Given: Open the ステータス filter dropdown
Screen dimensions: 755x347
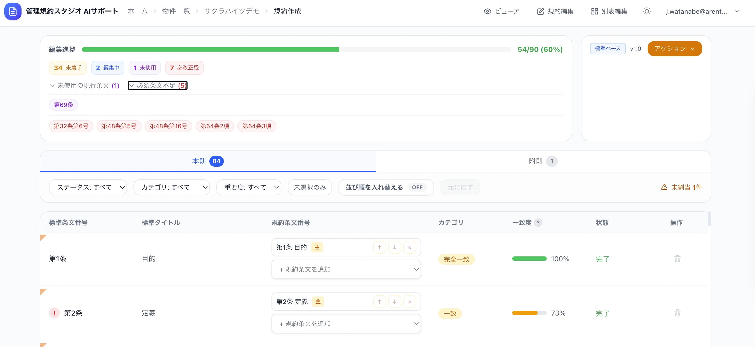Looking at the screenshot, I should (88, 187).
